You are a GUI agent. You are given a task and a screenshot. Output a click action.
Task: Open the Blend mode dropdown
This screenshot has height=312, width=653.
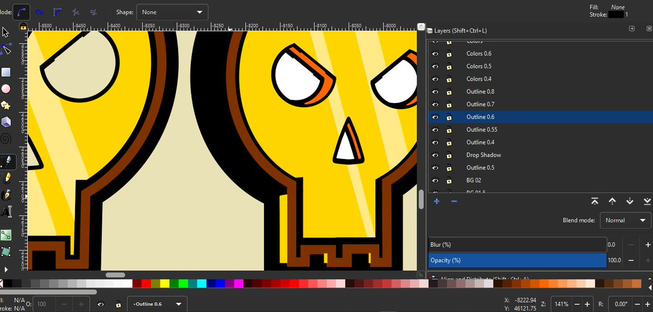[x=625, y=221]
